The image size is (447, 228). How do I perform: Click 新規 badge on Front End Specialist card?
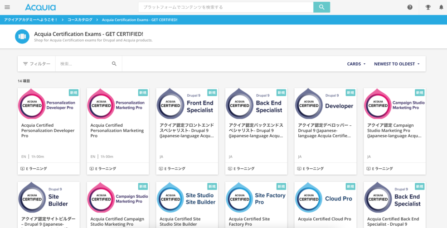[212, 92]
